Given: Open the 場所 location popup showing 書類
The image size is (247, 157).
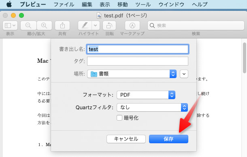Looking at the screenshot, I should pos(132,74).
